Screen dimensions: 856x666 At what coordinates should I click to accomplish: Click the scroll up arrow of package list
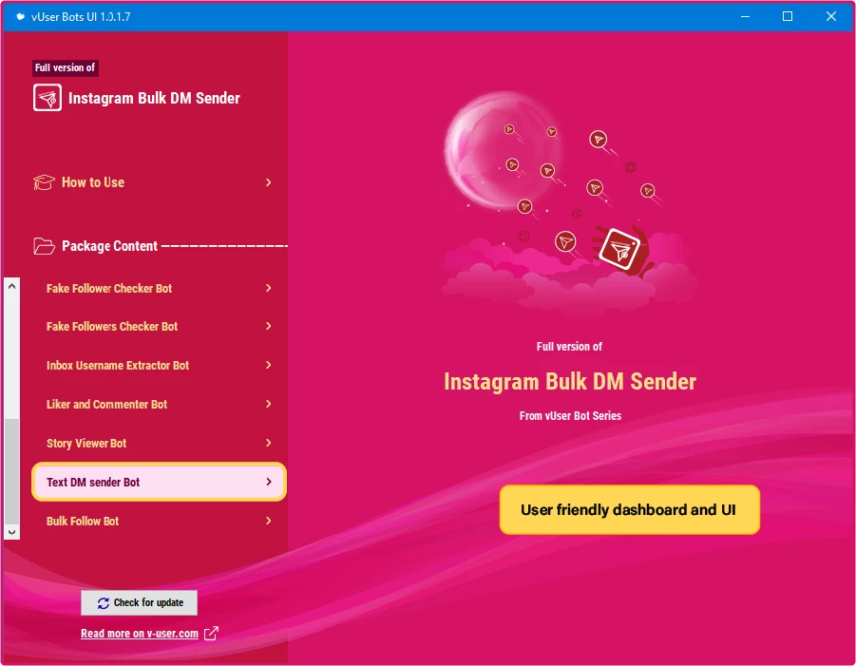click(12, 286)
